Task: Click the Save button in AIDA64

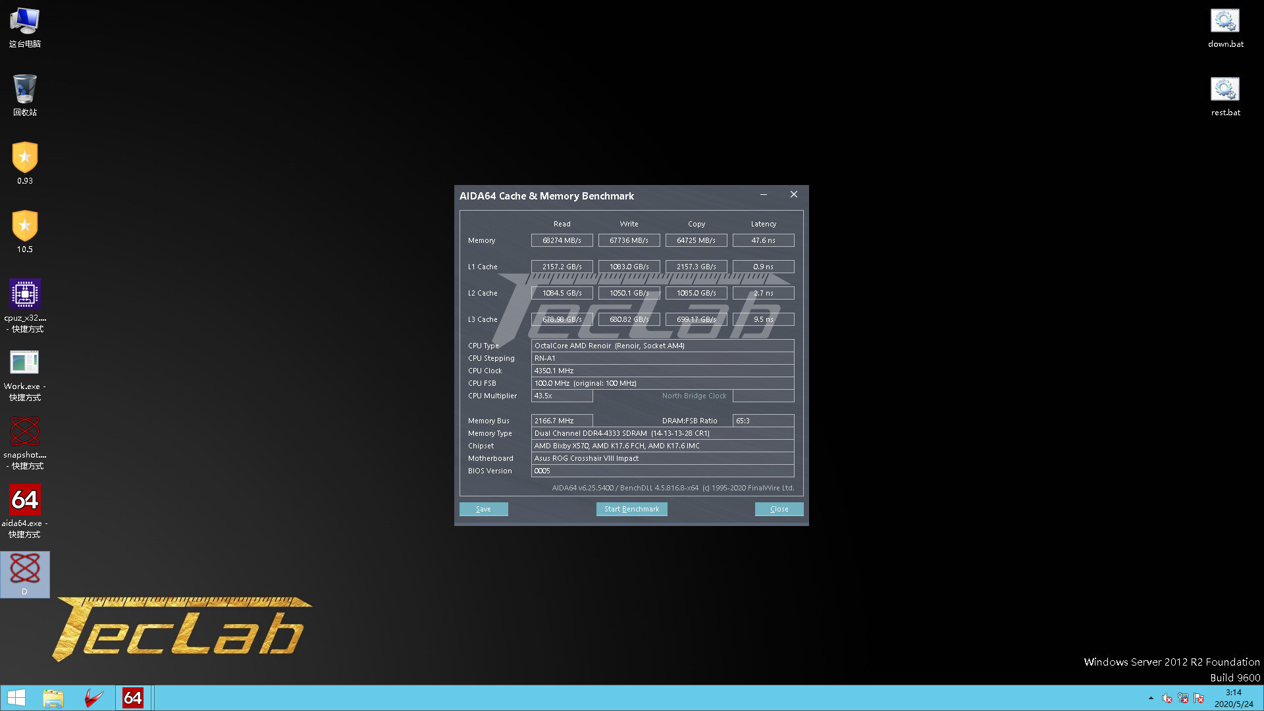Action: (x=483, y=509)
